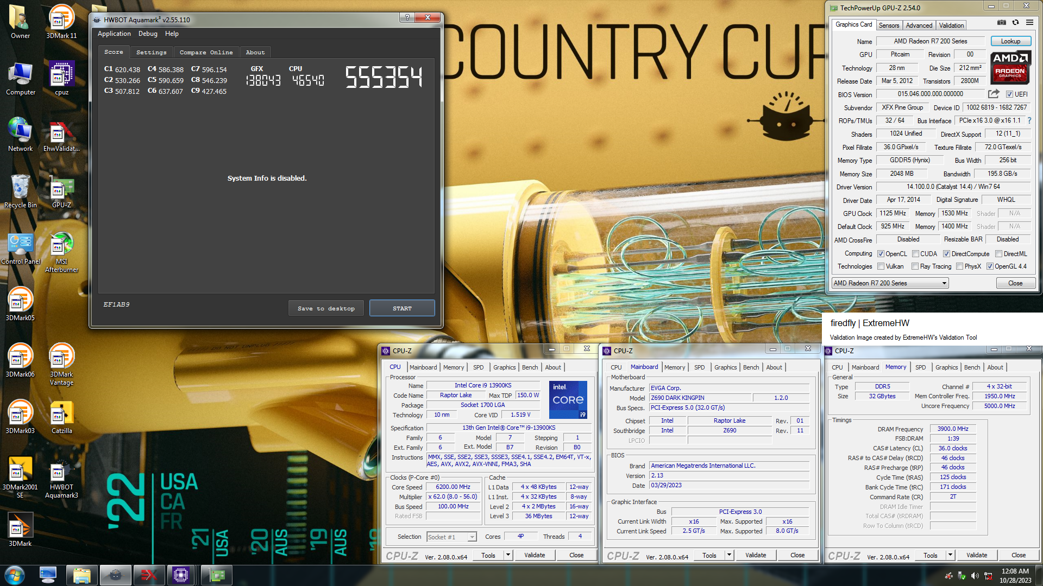Open SPD tab in CPU-Z Mainboard window
This screenshot has height=586, width=1043.
pos(699,367)
